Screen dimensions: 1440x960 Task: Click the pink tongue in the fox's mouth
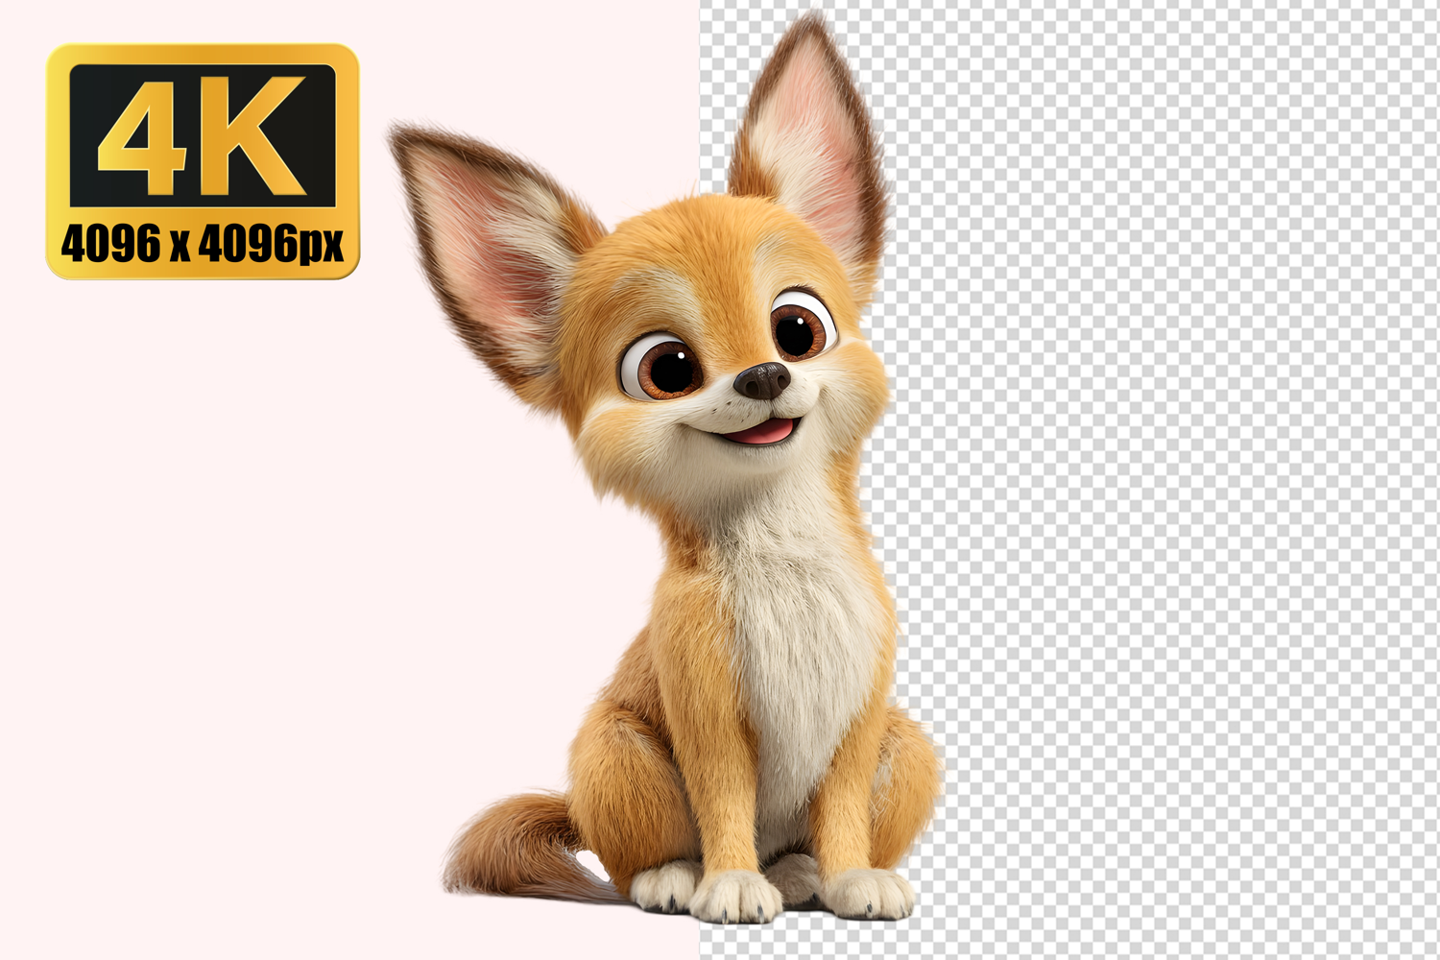[765, 432]
